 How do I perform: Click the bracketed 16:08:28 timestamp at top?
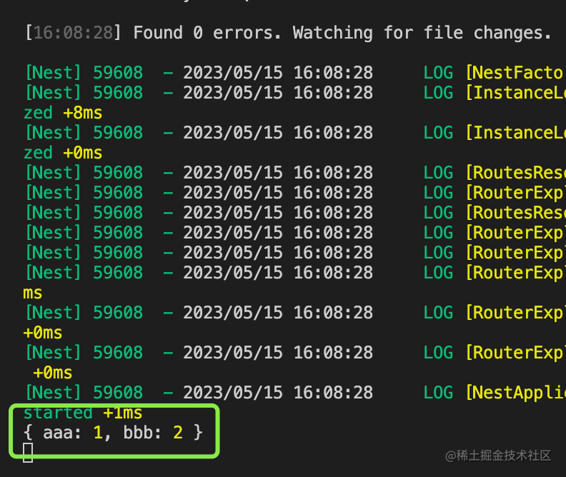click(x=74, y=32)
